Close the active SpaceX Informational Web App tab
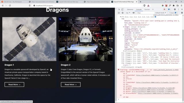This screenshot has height=103, width=184. pos(137,2)
